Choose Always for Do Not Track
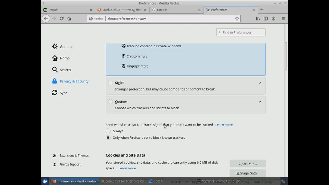 tap(108, 131)
